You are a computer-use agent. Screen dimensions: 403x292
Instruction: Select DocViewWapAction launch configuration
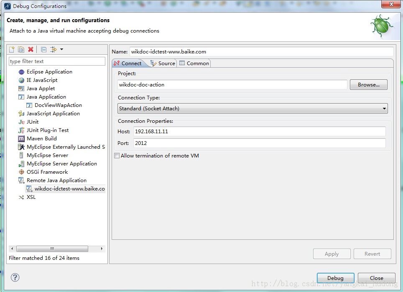click(x=58, y=105)
